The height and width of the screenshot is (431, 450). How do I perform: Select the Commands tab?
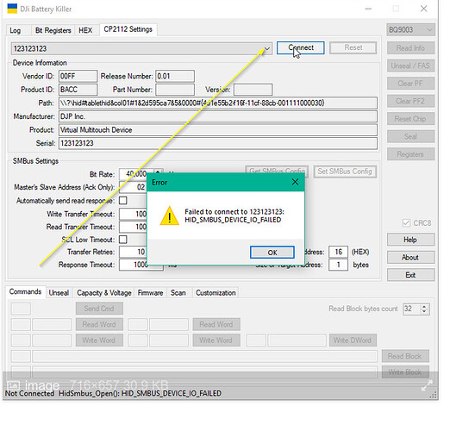[25, 291]
